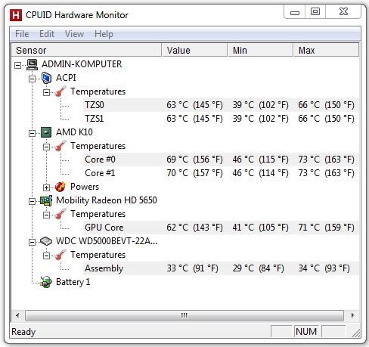Click the window resize grip corner
Viewport: 369px width, 347px height.
point(356,333)
